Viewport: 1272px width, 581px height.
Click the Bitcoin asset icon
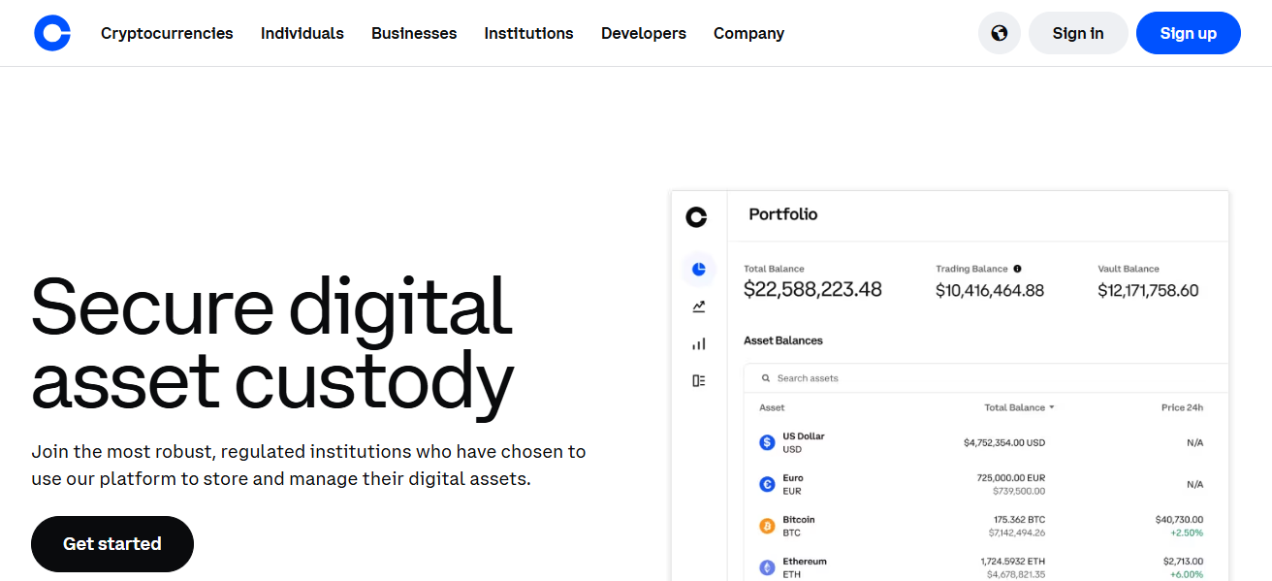766,525
